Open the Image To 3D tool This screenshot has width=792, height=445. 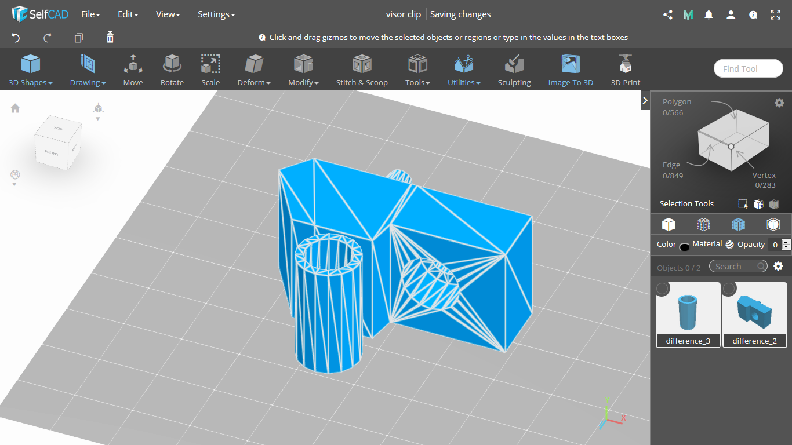(x=571, y=70)
